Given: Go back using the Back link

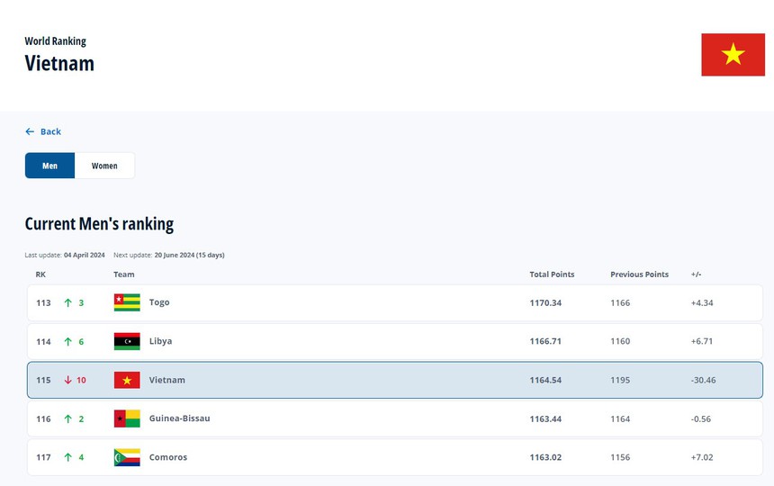Looking at the screenshot, I should click(50, 131).
